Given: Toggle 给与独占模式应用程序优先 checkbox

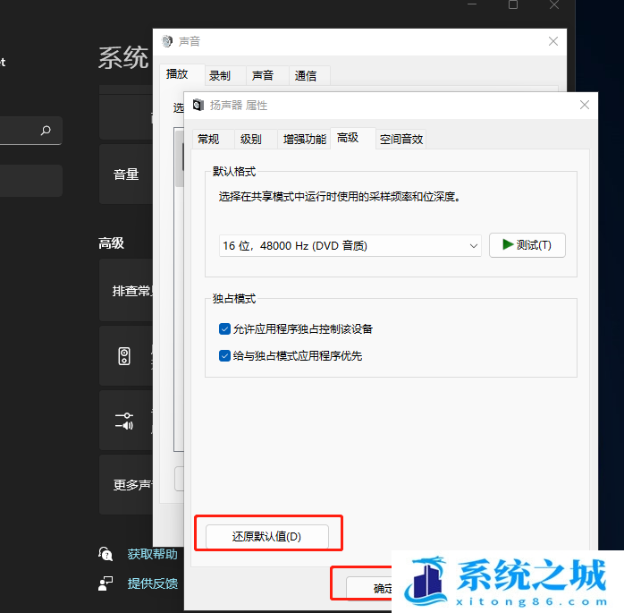Looking at the screenshot, I should [x=224, y=355].
